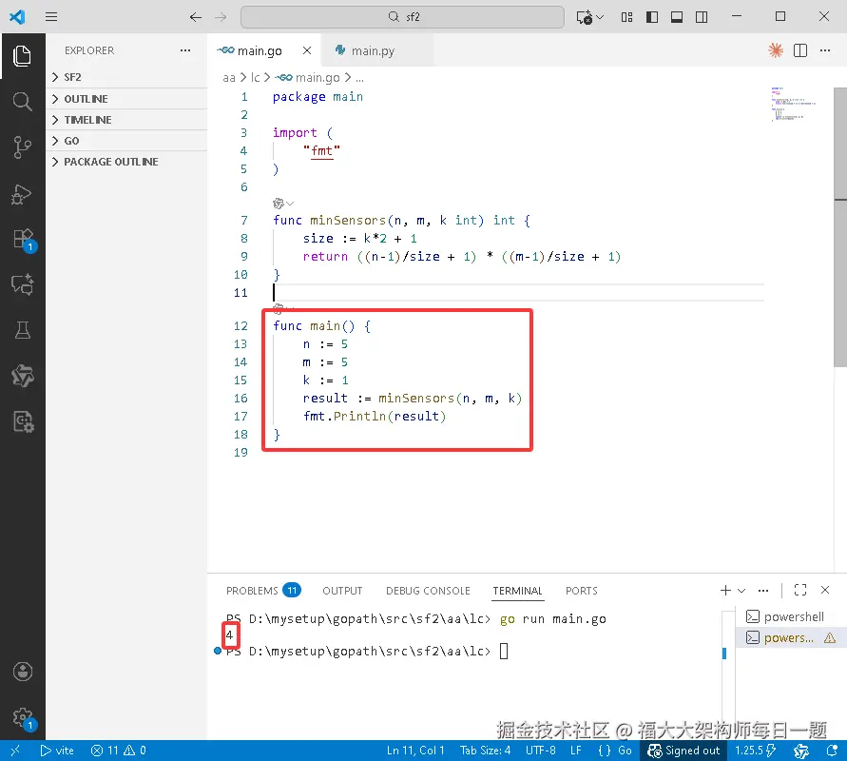Select the first powershell terminal
The image size is (847, 761).
791,616
